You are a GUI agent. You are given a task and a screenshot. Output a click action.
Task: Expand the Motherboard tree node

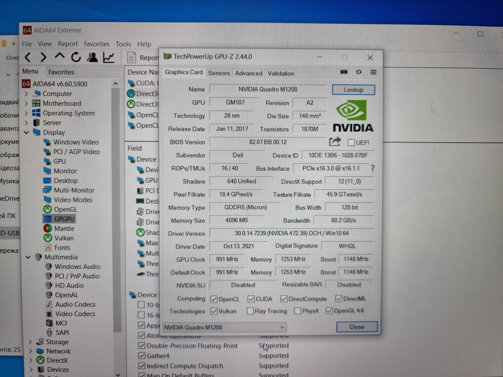(x=26, y=104)
